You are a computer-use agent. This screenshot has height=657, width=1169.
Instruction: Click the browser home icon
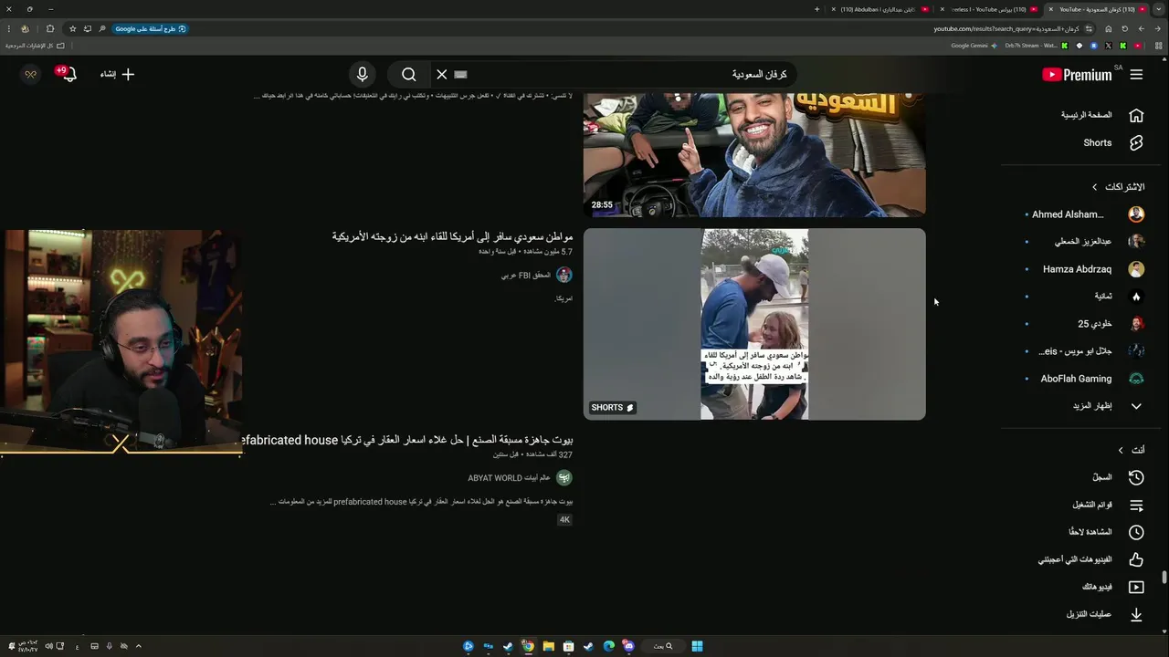point(1108,28)
